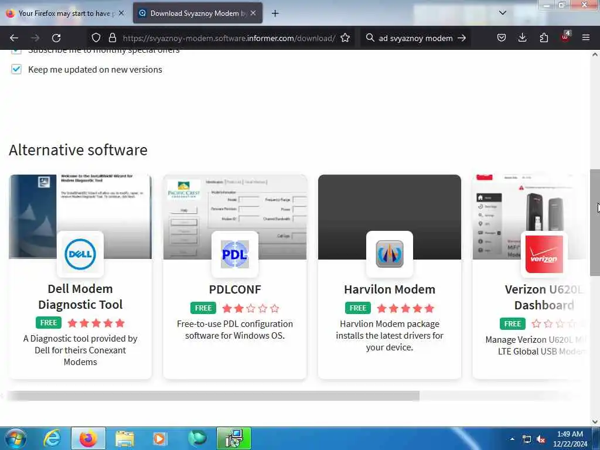Click the Harvilon Modem app icon
The width and height of the screenshot is (600, 450).
(390, 254)
